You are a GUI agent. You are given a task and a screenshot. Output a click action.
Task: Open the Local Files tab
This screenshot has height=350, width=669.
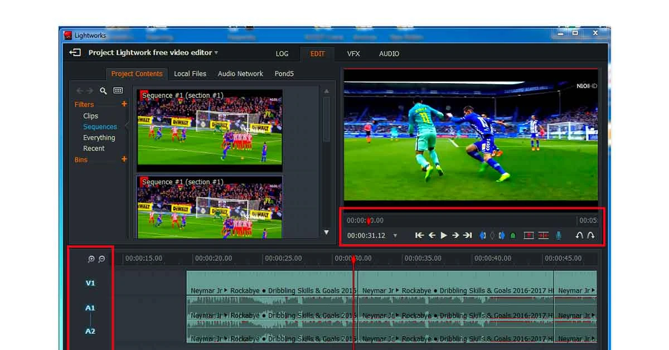[x=190, y=73]
